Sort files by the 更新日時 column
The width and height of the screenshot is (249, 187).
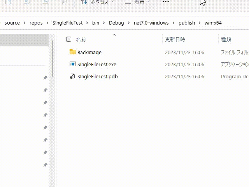[175, 39]
